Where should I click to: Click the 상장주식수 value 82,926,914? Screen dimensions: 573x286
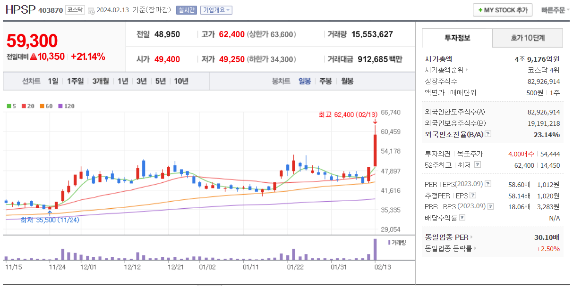(x=544, y=81)
